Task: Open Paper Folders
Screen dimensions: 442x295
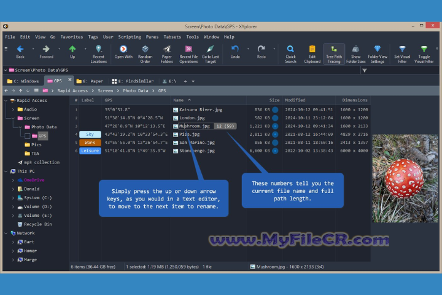Action: click(166, 54)
